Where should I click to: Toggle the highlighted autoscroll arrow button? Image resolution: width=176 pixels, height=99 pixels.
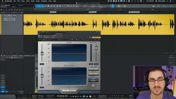coord(113,6)
